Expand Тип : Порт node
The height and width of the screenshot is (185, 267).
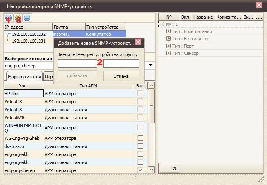(x=168, y=46)
